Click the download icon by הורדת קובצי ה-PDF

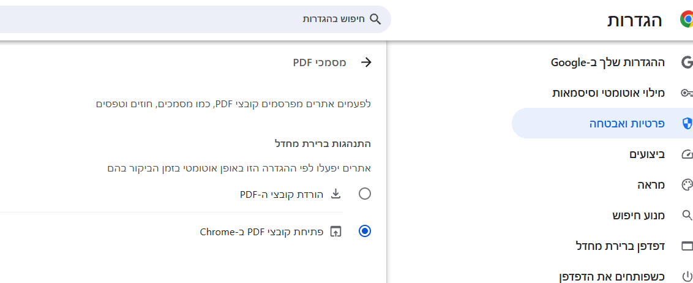click(x=336, y=194)
